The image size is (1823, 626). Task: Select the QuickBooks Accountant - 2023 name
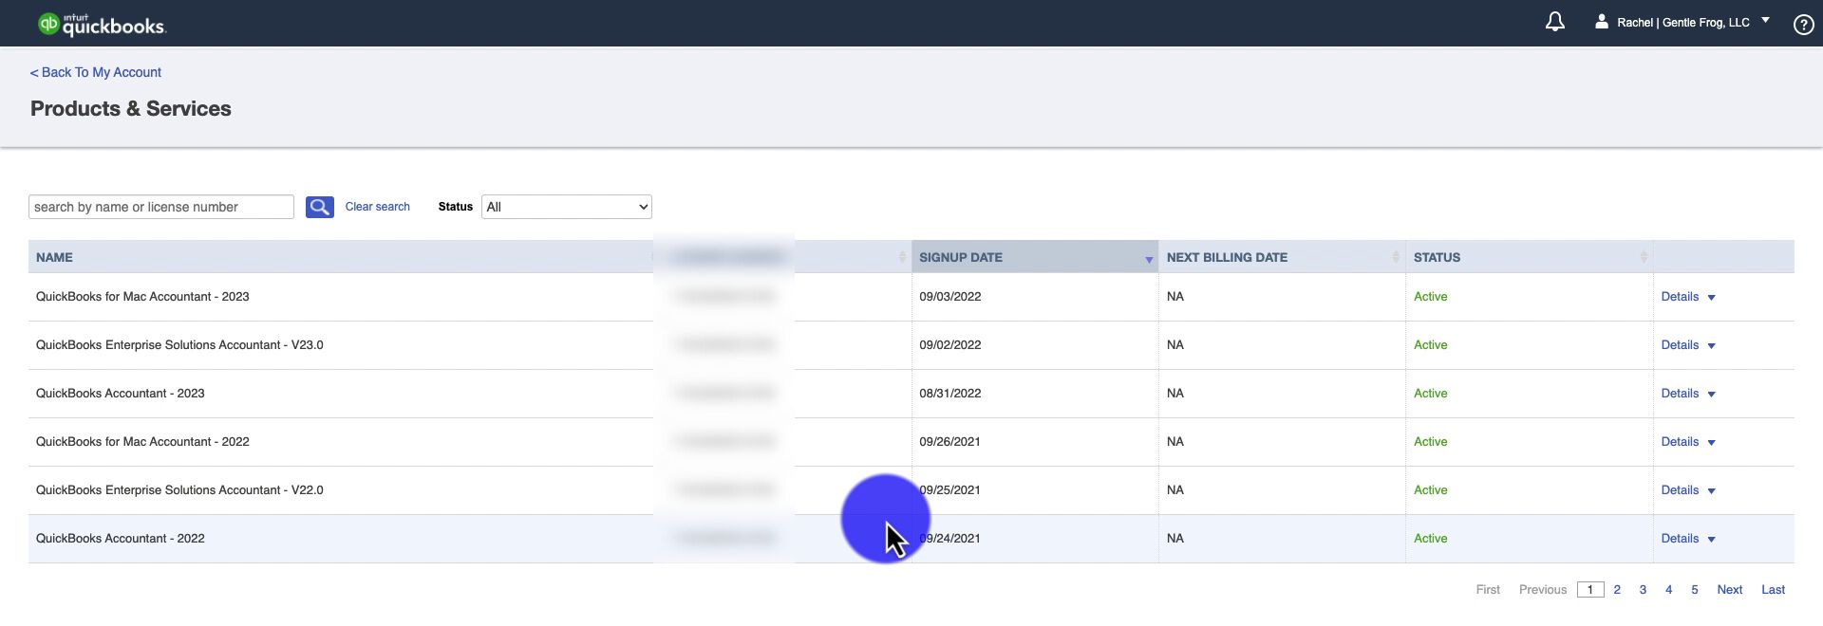[x=121, y=394]
